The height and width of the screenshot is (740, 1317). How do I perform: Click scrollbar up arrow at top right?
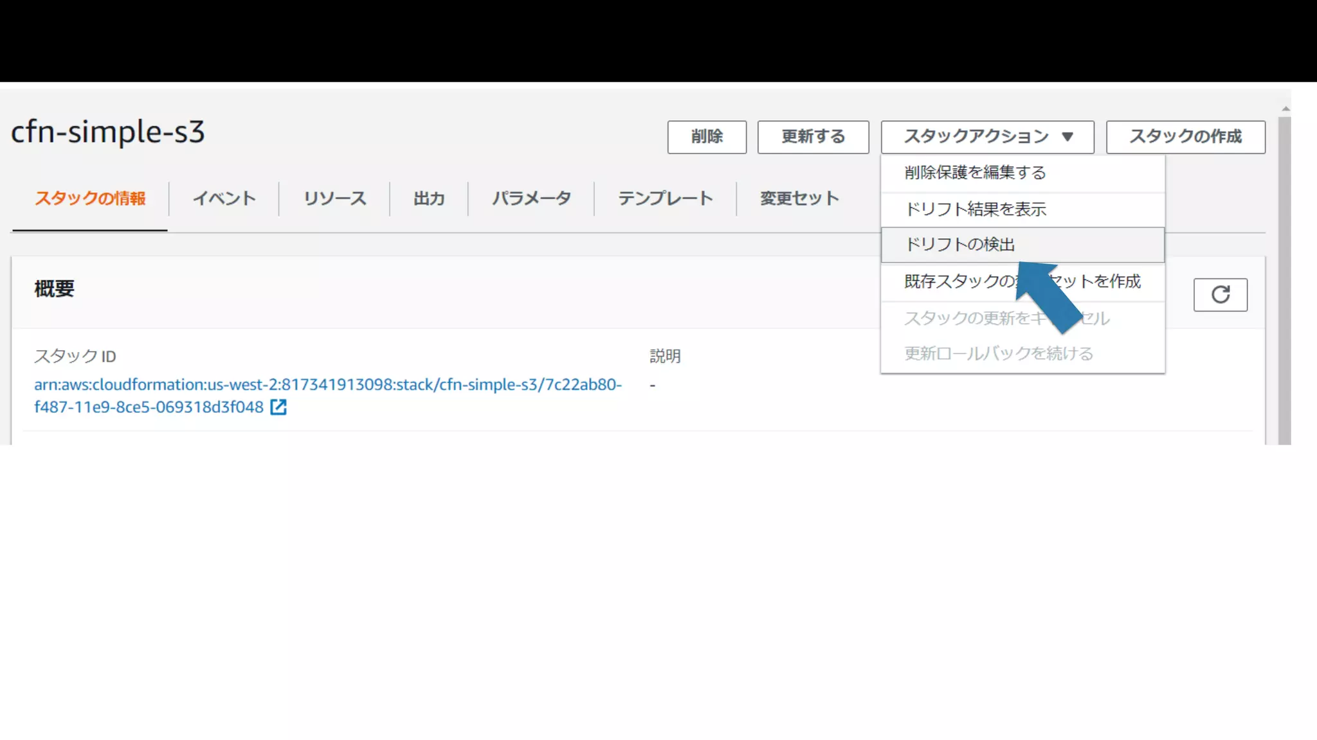click(1285, 109)
